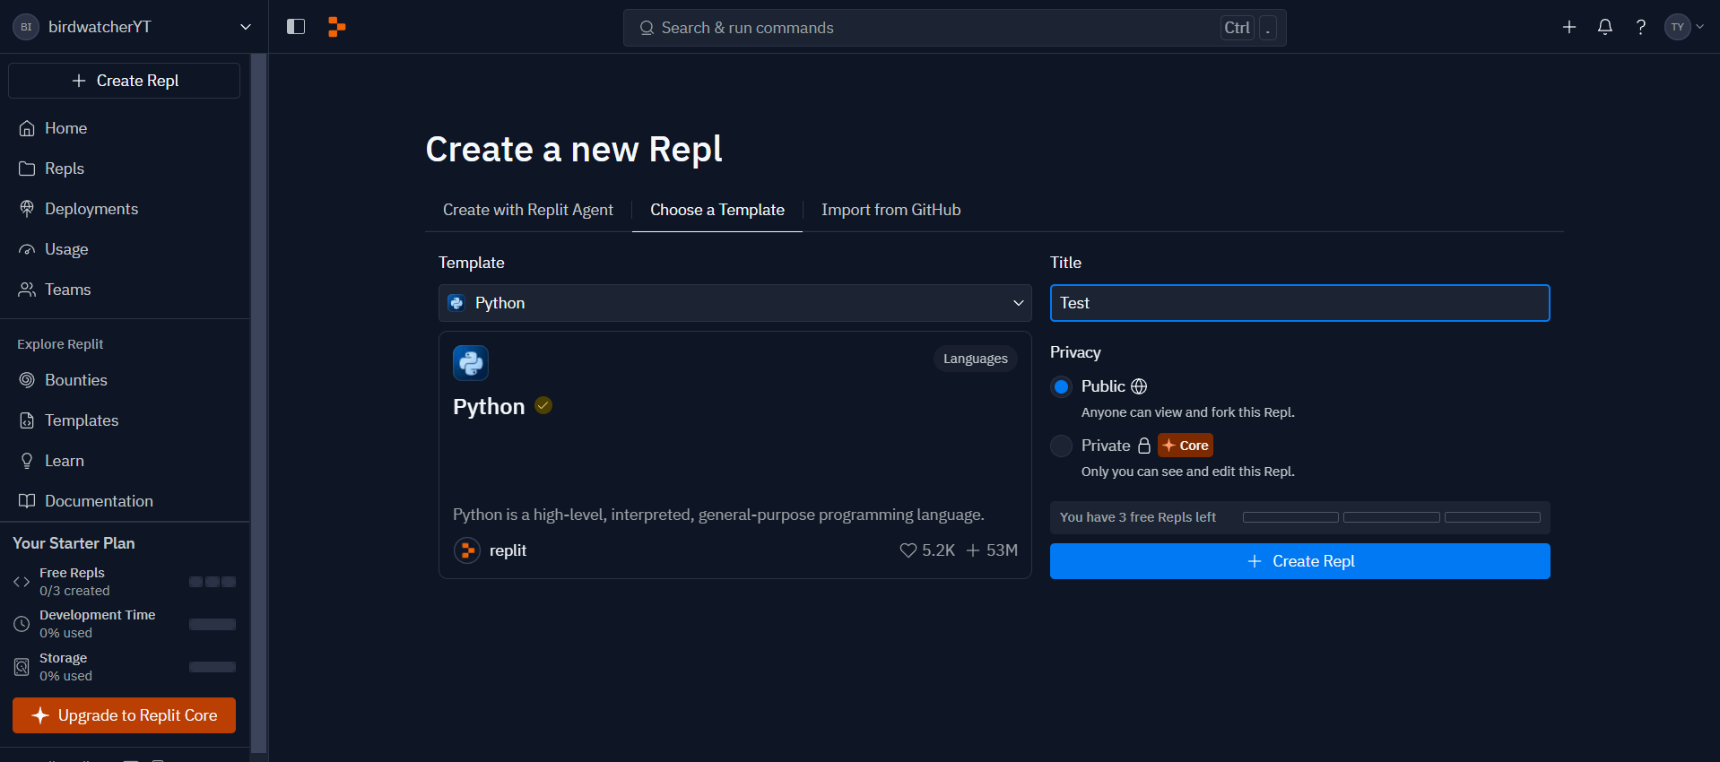1720x762 pixels.
Task: Click the Templates file icon
Action: 27,420
